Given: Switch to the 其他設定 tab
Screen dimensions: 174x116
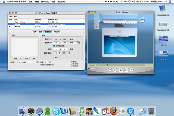Looking at the screenshot, I should (x=57, y=32).
